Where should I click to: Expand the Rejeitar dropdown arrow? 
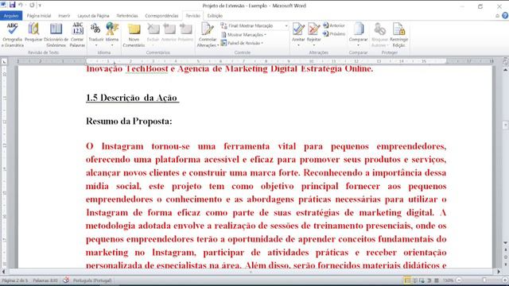tap(314, 45)
